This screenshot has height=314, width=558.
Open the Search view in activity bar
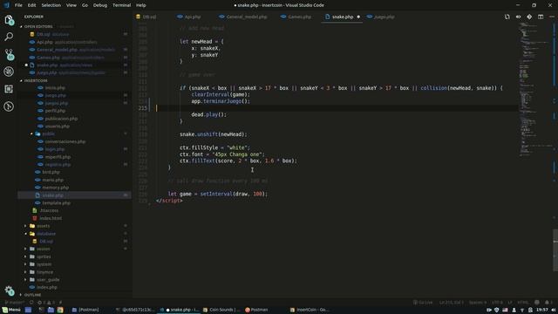pos(9,37)
